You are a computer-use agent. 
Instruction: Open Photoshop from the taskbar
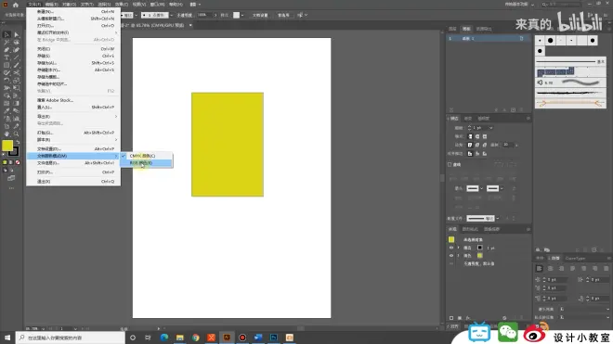(x=274, y=338)
